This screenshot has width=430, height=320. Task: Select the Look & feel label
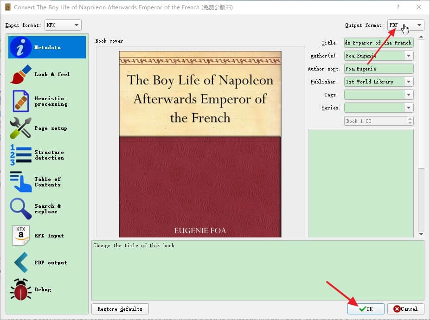point(52,74)
